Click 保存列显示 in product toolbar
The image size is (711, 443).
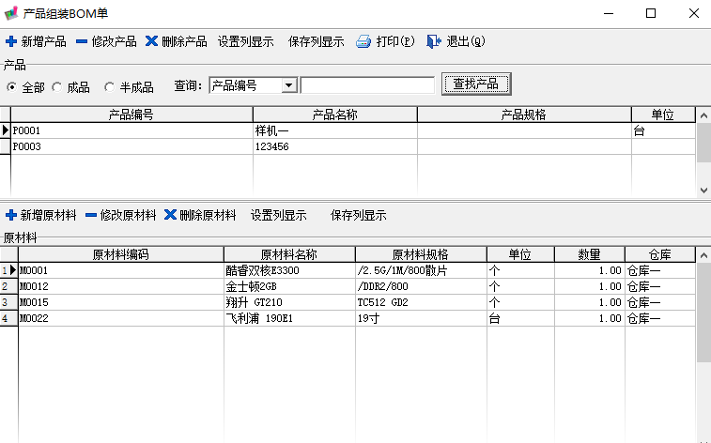(316, 42)
